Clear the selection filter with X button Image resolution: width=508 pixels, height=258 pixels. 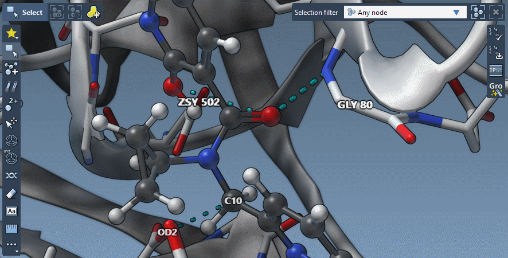click(496, 12)
